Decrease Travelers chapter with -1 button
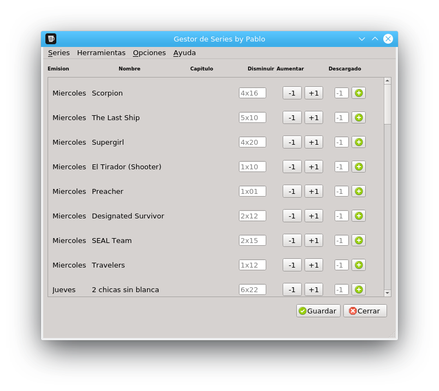Viewport: 439px width, 391px height. point(292,265)
